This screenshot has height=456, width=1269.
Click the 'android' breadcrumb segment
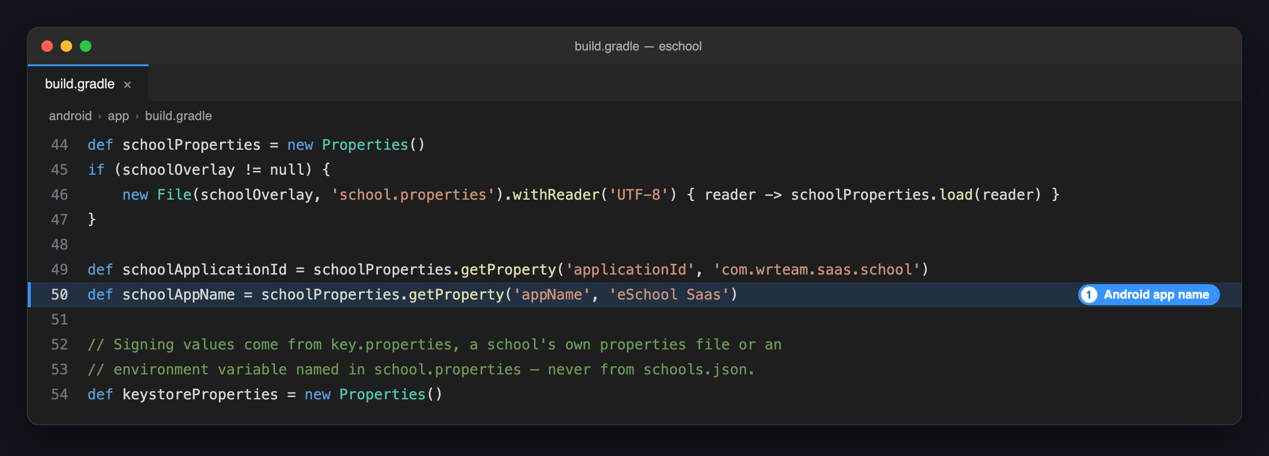tap(70, 116)
